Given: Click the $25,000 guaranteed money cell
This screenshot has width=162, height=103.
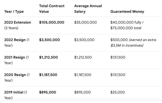Looking at the screenshot, I should point(118,92).
